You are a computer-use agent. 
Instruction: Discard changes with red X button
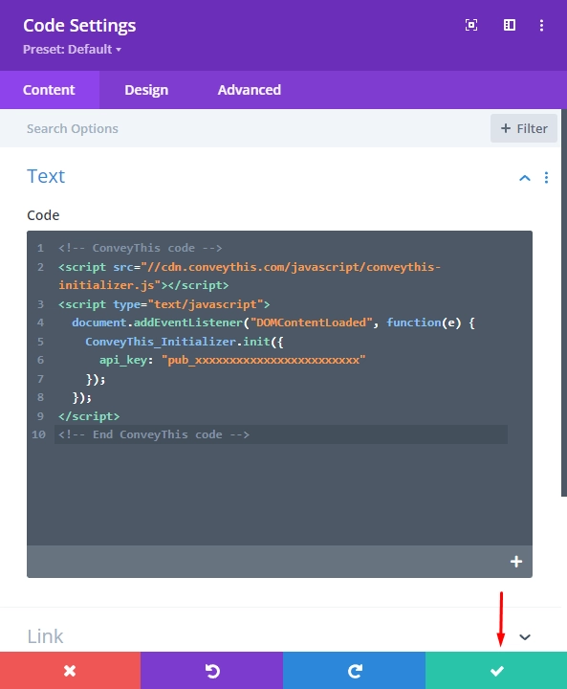click(x=70, y=671)
